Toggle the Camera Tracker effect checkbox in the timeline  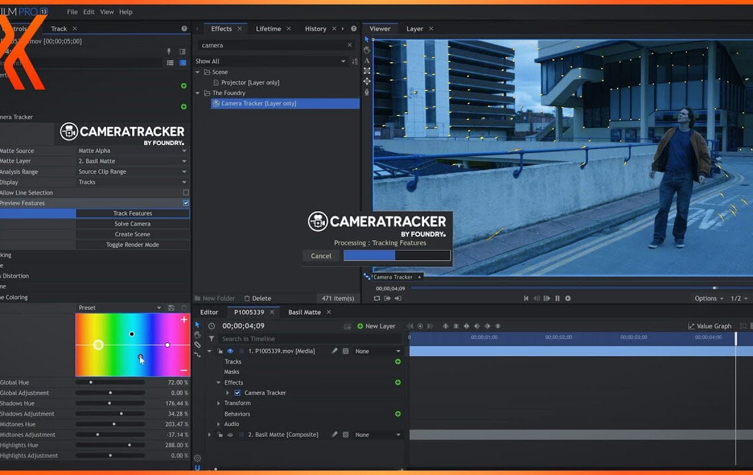point(237,393)
